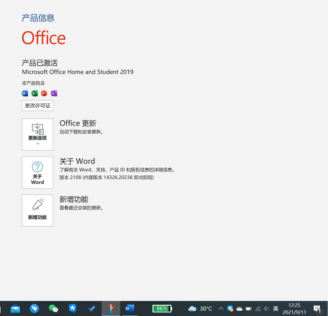Viewport: 328px width, 316px height.
Task: Click the 产品已激活 text
Action: point(40,63)
